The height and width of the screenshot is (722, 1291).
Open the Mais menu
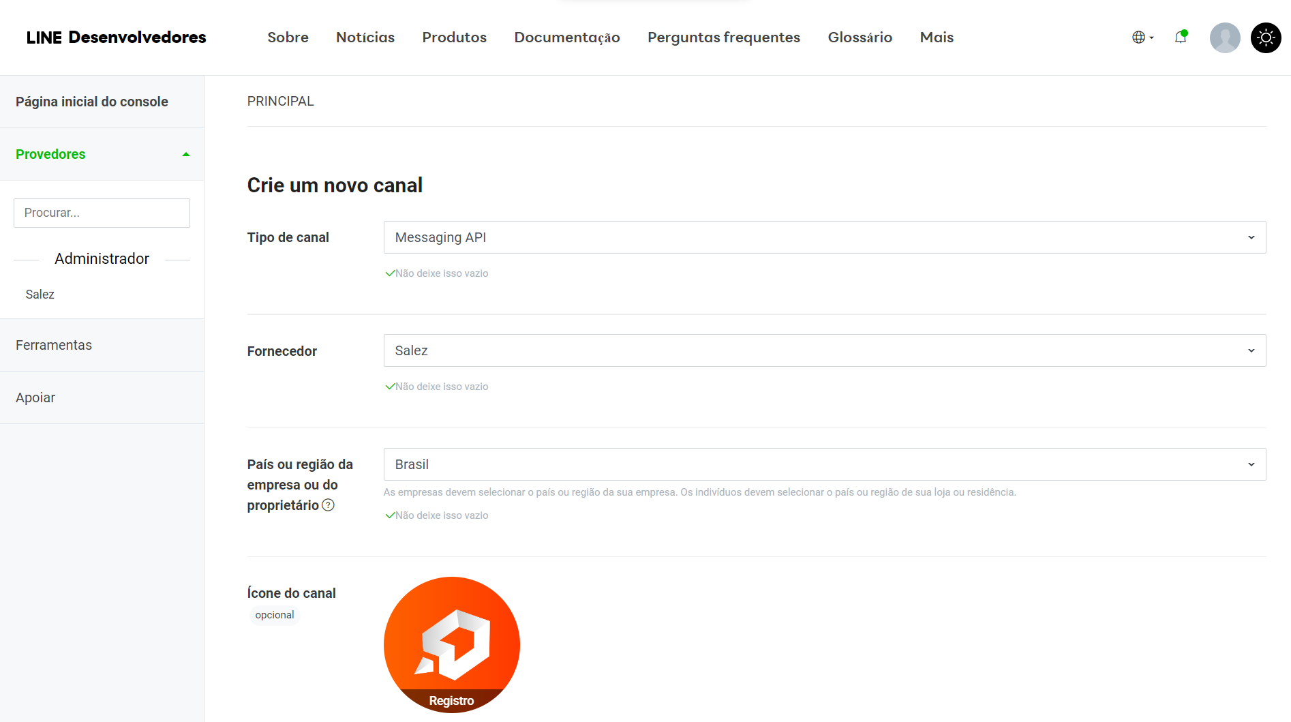[x=937, y=37]
